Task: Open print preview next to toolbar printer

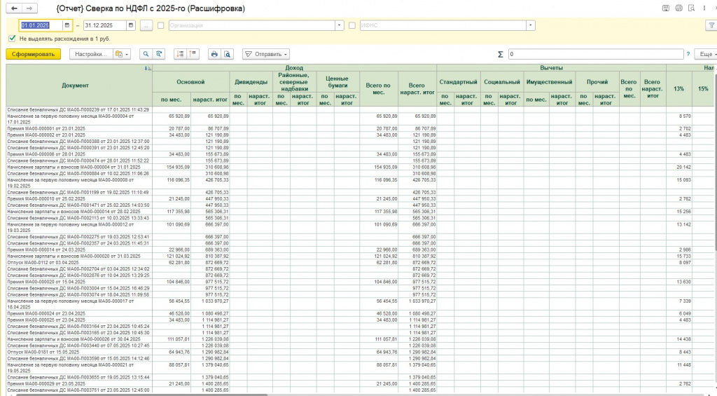Action: 228,54
